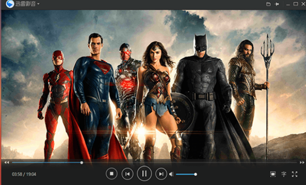This screenshot has height=185, width=306.
Task: Minimize the player window
Action: click(x=288, y=5)
